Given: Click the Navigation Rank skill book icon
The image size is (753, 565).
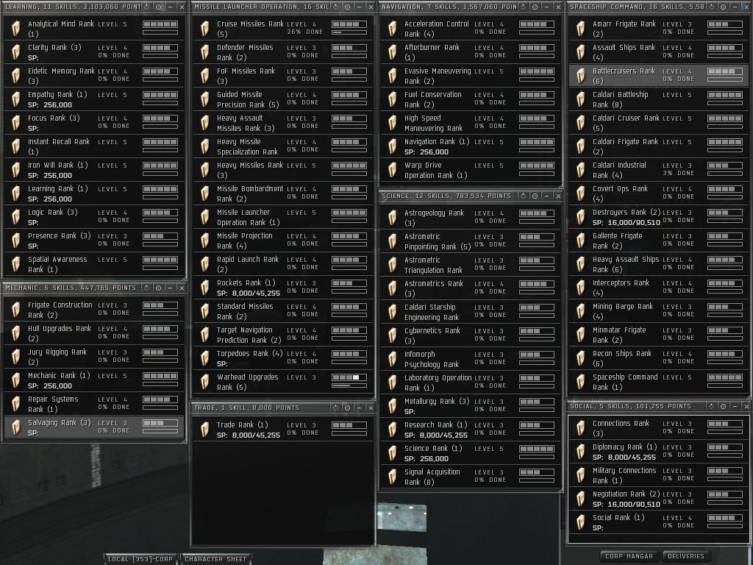Looking at the screenshot, I should pos(393,146).
